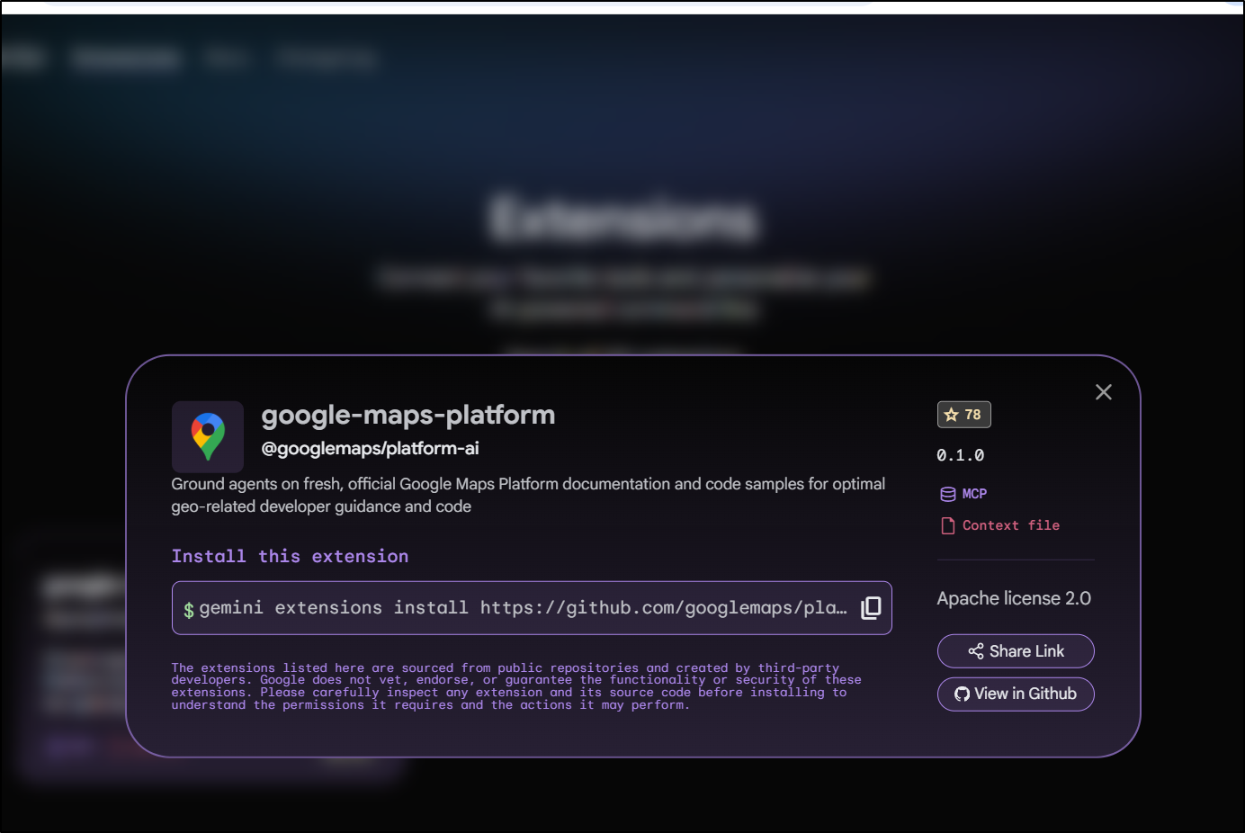Viewport: 1245px width, 833px height.
Task: Click the 0.1.0 version number
Action: [x=960, y=455]
